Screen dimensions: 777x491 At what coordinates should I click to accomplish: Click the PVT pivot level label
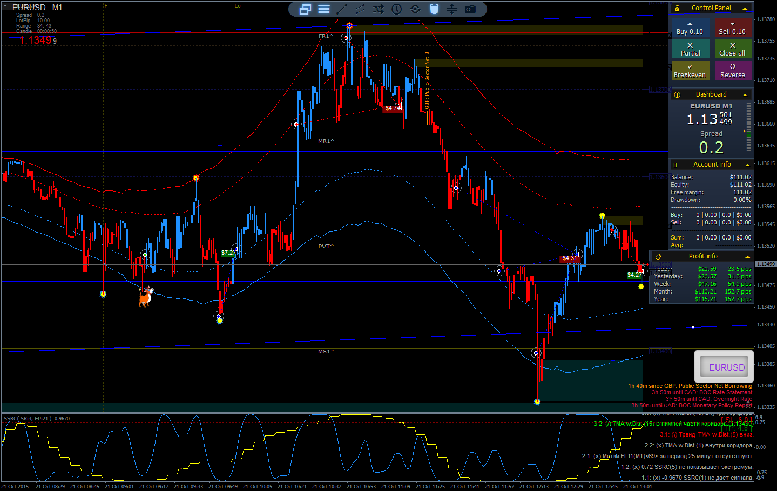(x=326, y=247)
